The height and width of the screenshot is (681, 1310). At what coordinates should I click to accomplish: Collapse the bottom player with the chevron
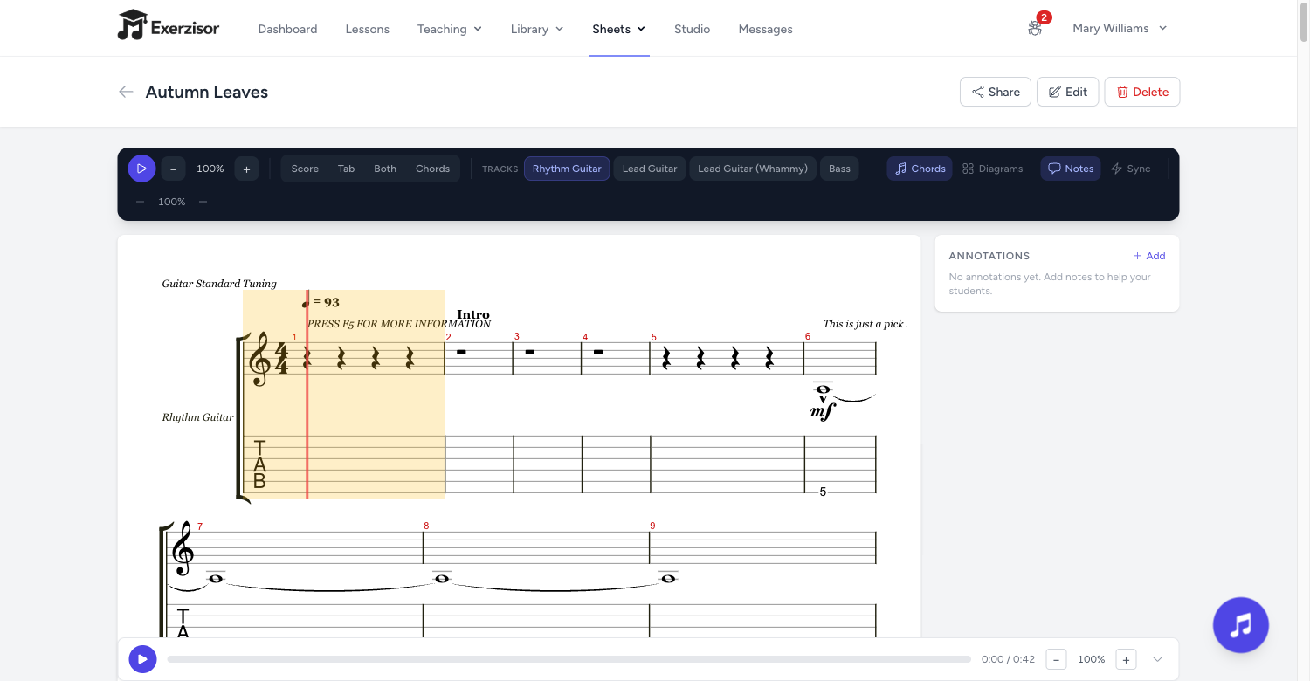point(1158,659)
